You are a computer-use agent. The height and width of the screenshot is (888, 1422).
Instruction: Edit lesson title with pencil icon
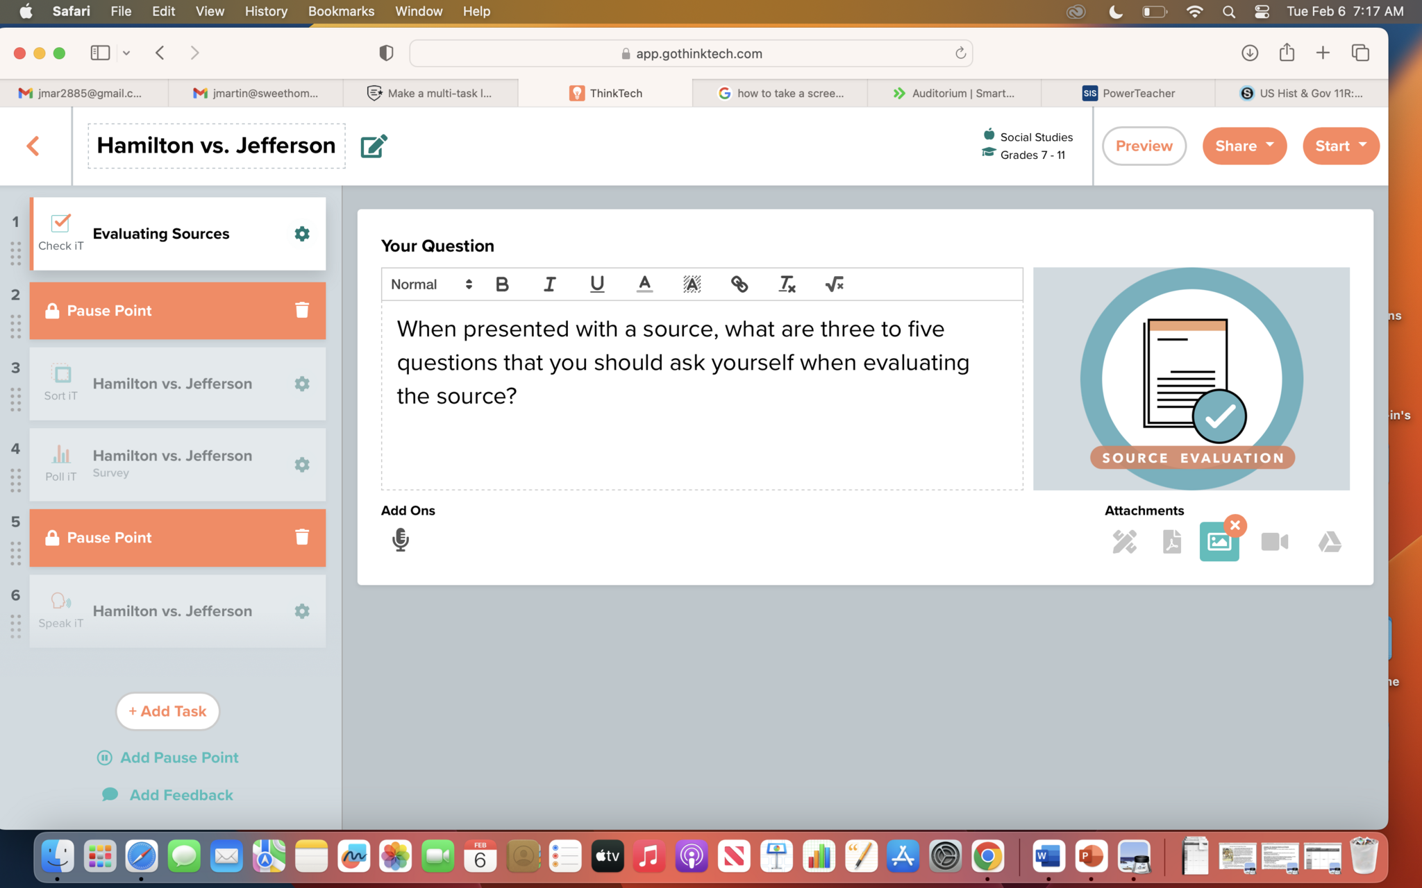pos(374,146)
